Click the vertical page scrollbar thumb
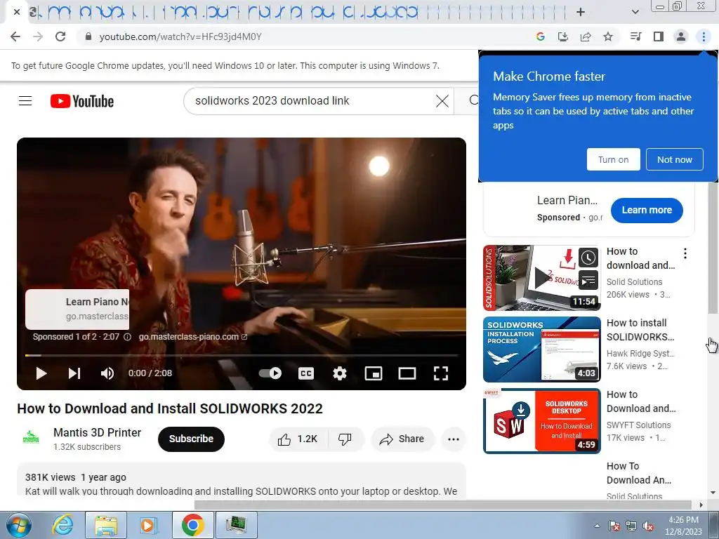Image resolution: width=719 pixels, height=539 pixels. (x=713, y=248)
